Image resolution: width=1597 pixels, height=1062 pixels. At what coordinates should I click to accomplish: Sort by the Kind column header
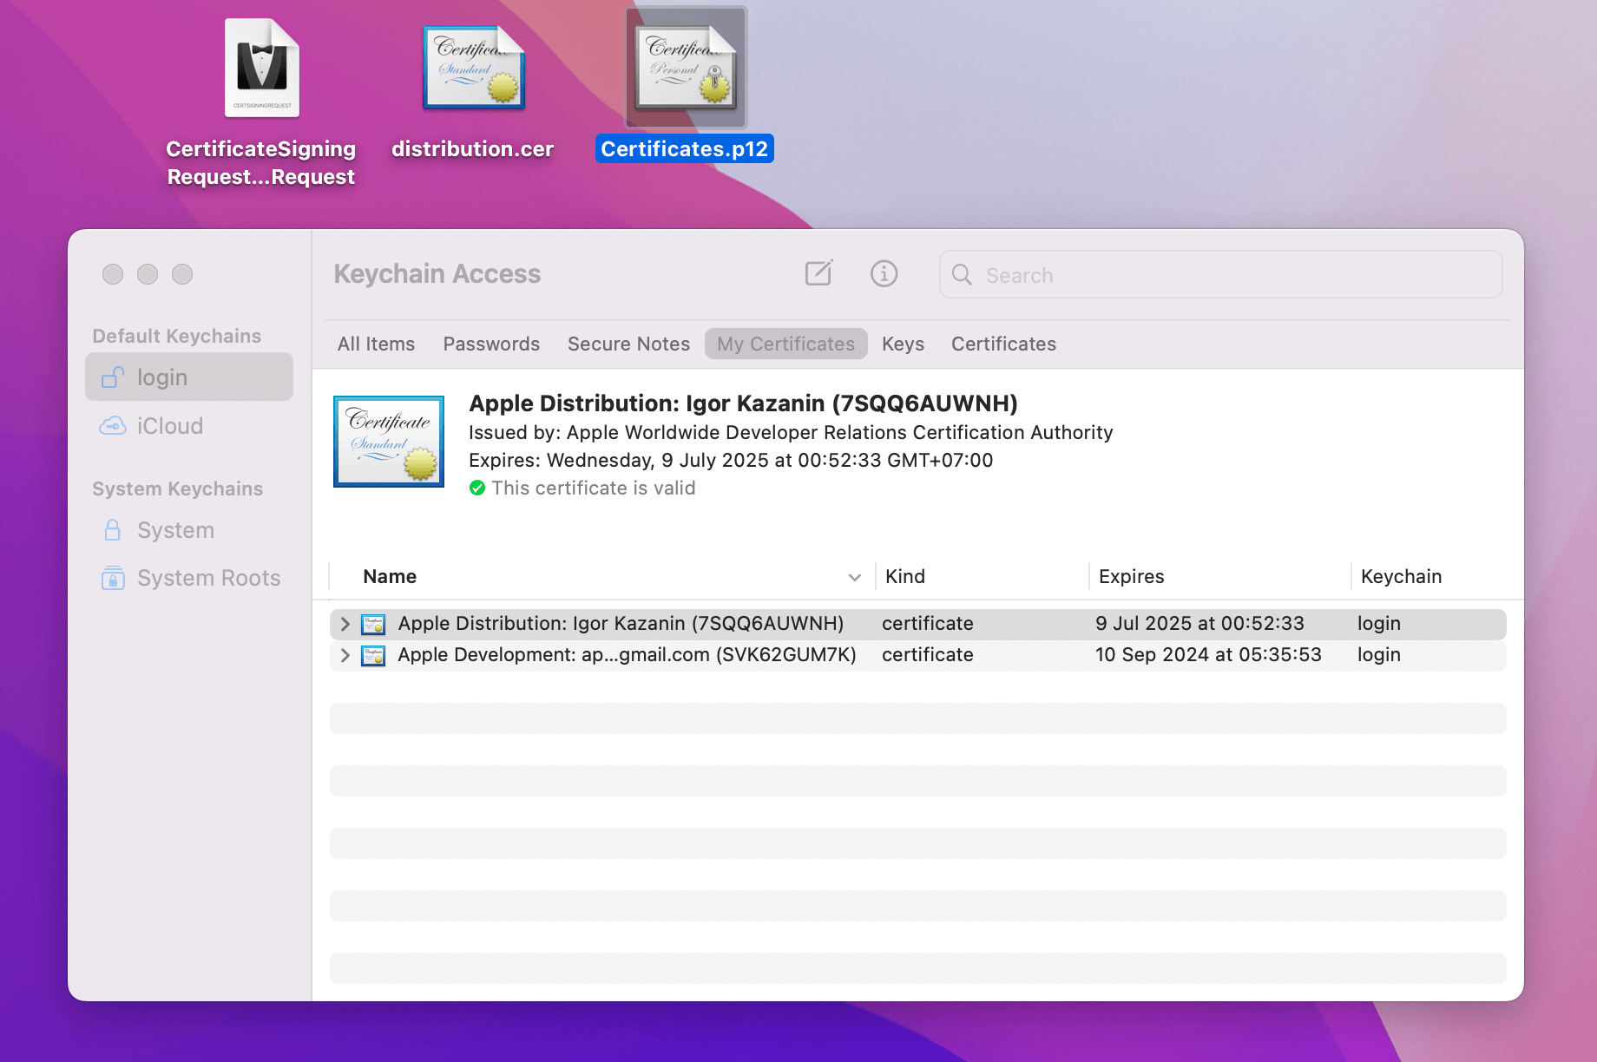(904, 577)
